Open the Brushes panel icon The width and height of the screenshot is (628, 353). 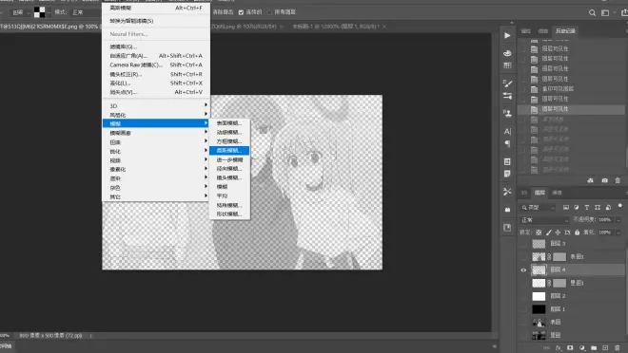coord(507,84)
